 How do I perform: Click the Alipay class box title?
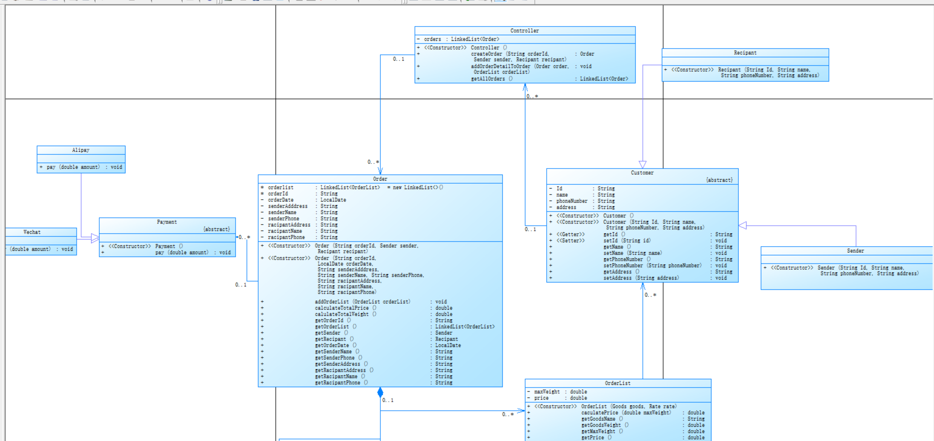click(81, 150)
